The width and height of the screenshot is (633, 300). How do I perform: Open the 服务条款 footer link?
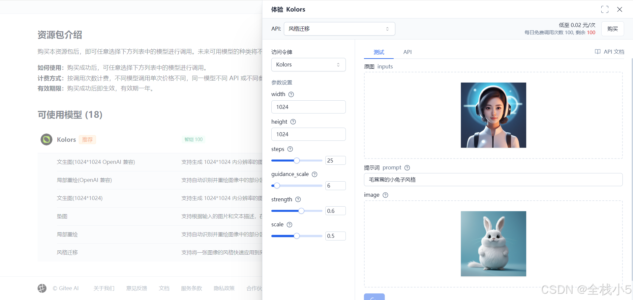pyautogui.click(x=192, y=288)
